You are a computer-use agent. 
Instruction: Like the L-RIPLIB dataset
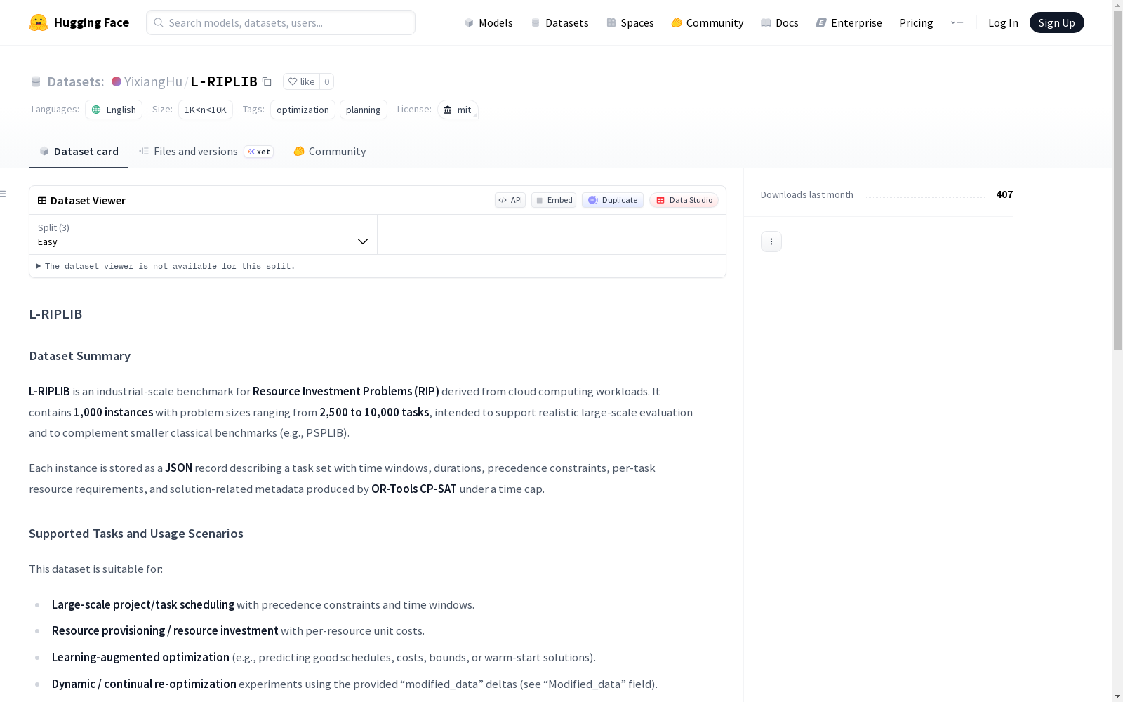click(302, 81)
